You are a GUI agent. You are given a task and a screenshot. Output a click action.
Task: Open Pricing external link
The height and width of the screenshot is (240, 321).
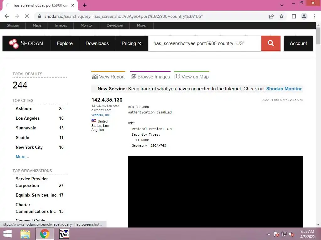(131, 43)
